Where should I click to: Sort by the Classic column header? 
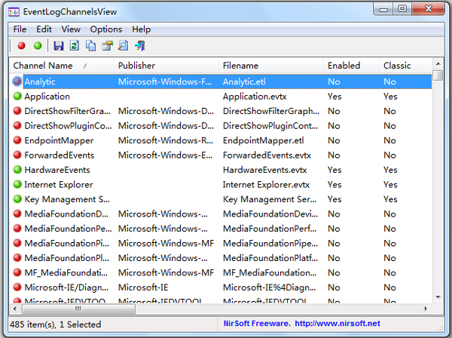point(405,66)
